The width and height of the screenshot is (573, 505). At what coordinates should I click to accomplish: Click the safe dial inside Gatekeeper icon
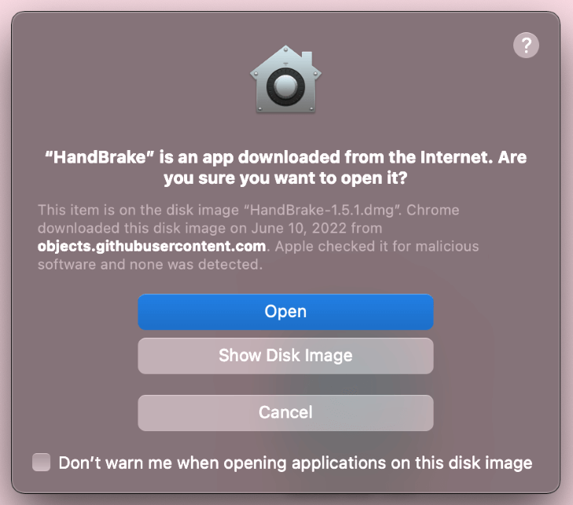(x=285, y=86)
